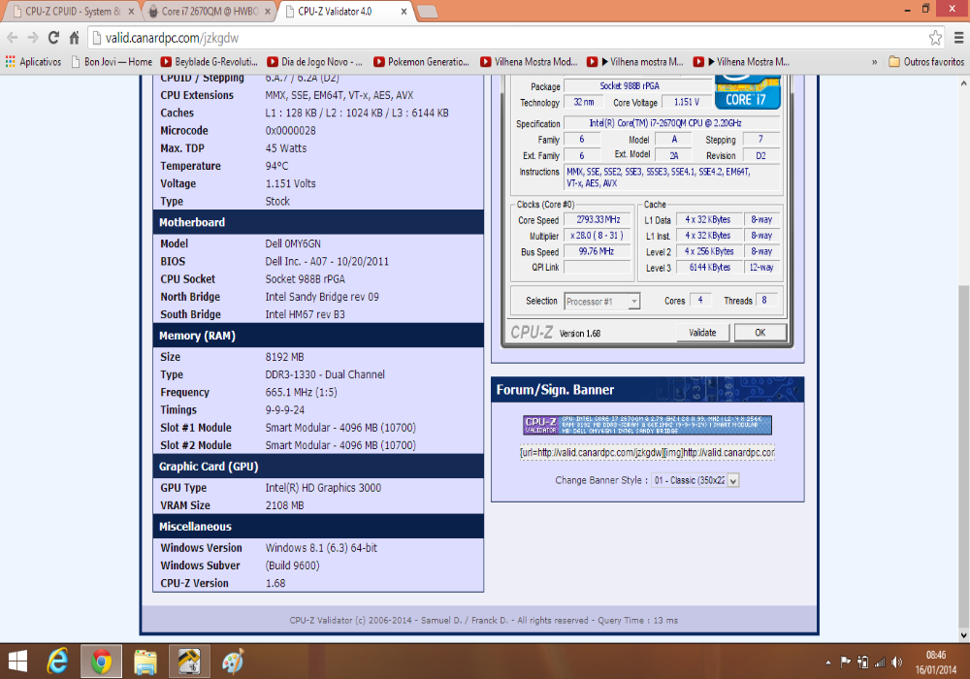Show hidden system tray icons arrow
970x679 pixels.
(828, 663)
